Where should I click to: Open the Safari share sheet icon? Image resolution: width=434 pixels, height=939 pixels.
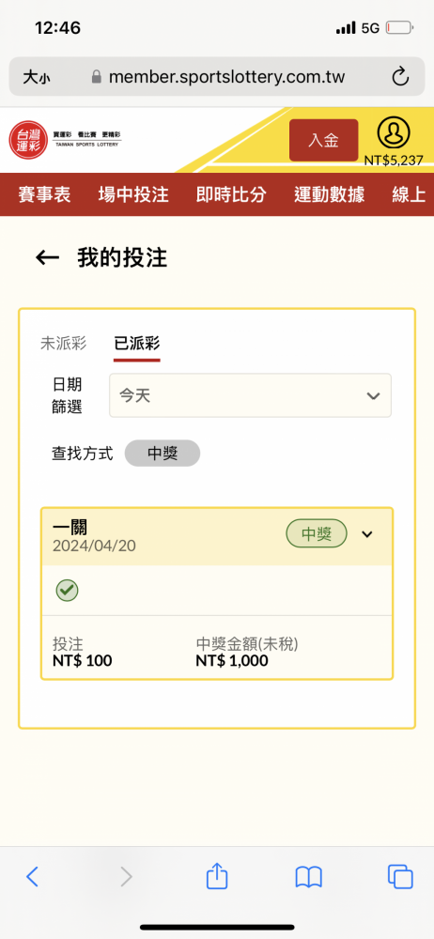pos(217,877)
